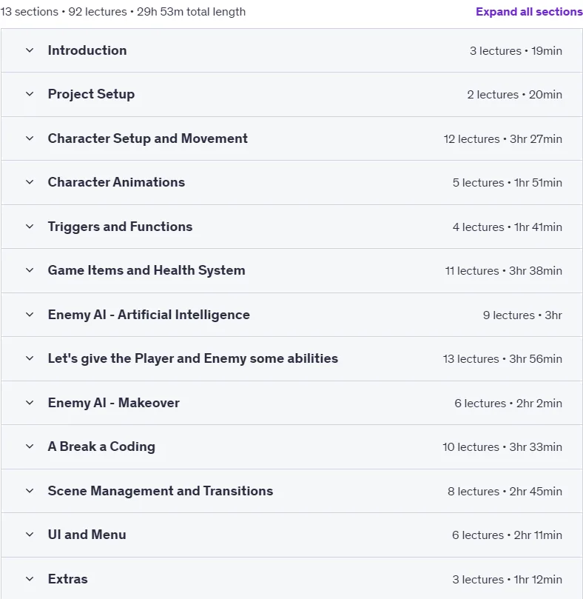Expand the Introduction section chevron
The width and height of the screenshot is (583, 599).
click(30, 50)
